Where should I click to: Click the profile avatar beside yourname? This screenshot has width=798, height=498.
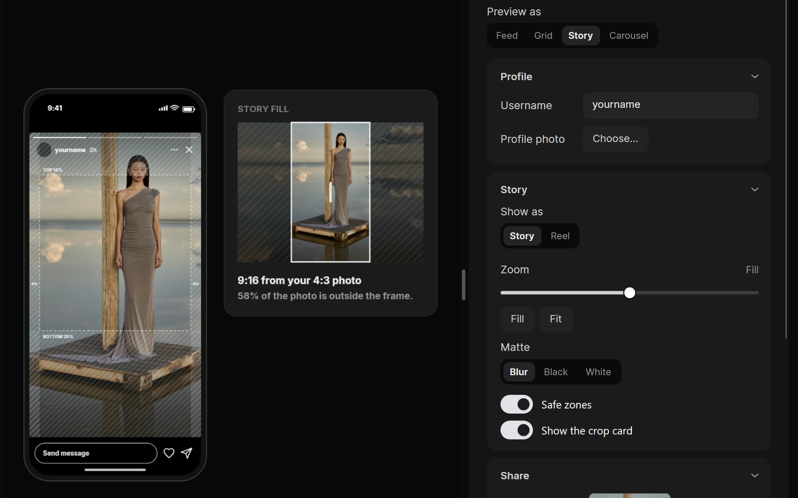coord(44,150)
